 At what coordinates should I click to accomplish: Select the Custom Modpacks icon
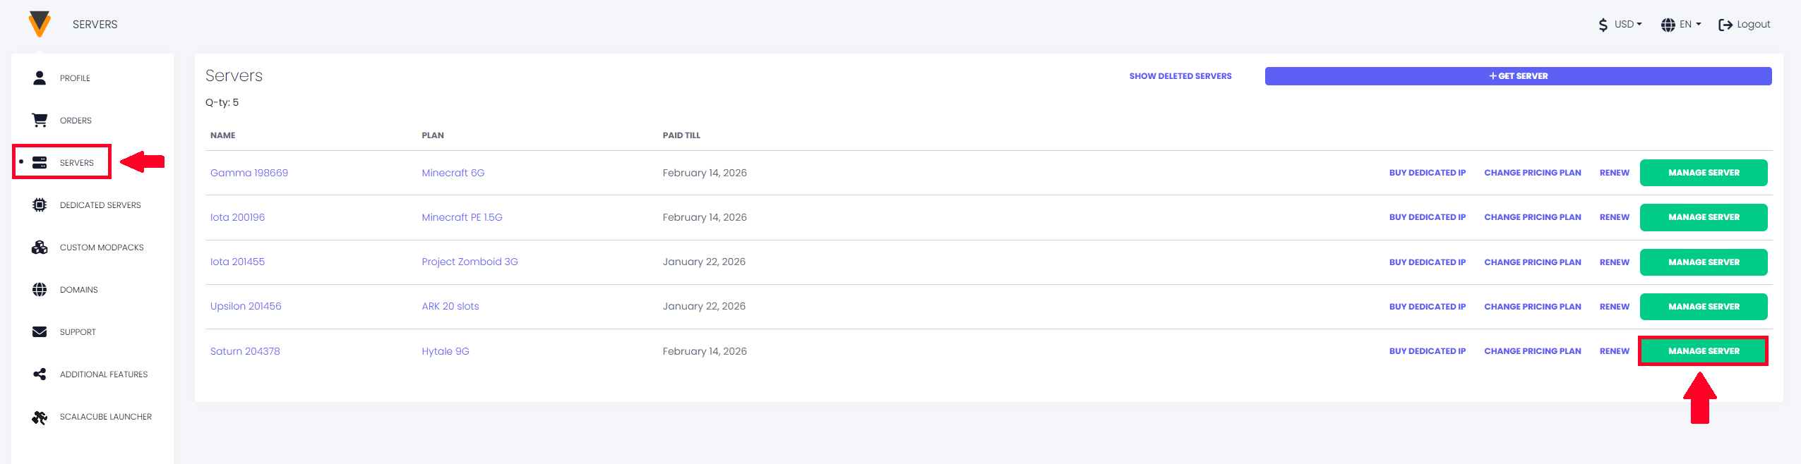40,247
